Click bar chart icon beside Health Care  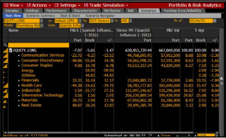6,86
